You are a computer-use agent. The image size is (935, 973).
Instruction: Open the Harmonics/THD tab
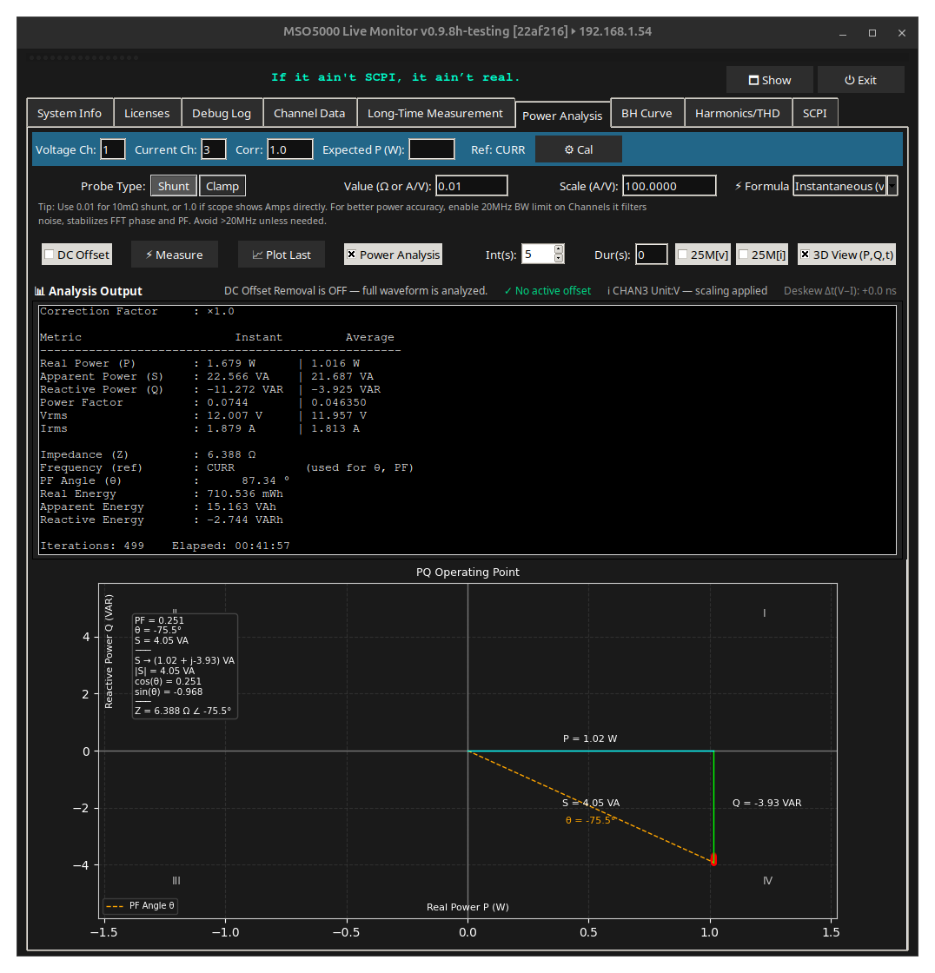pyautogui.click(x=737, y=113)
